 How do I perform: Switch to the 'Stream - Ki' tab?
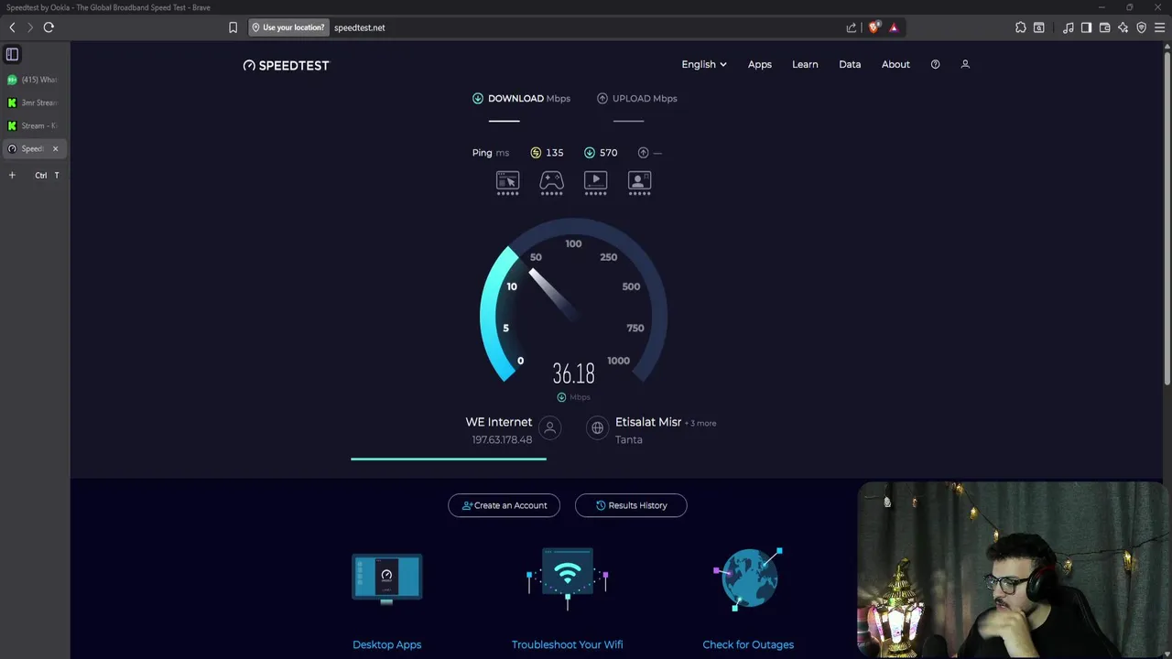pyautogui.click(x=34, y=125)
